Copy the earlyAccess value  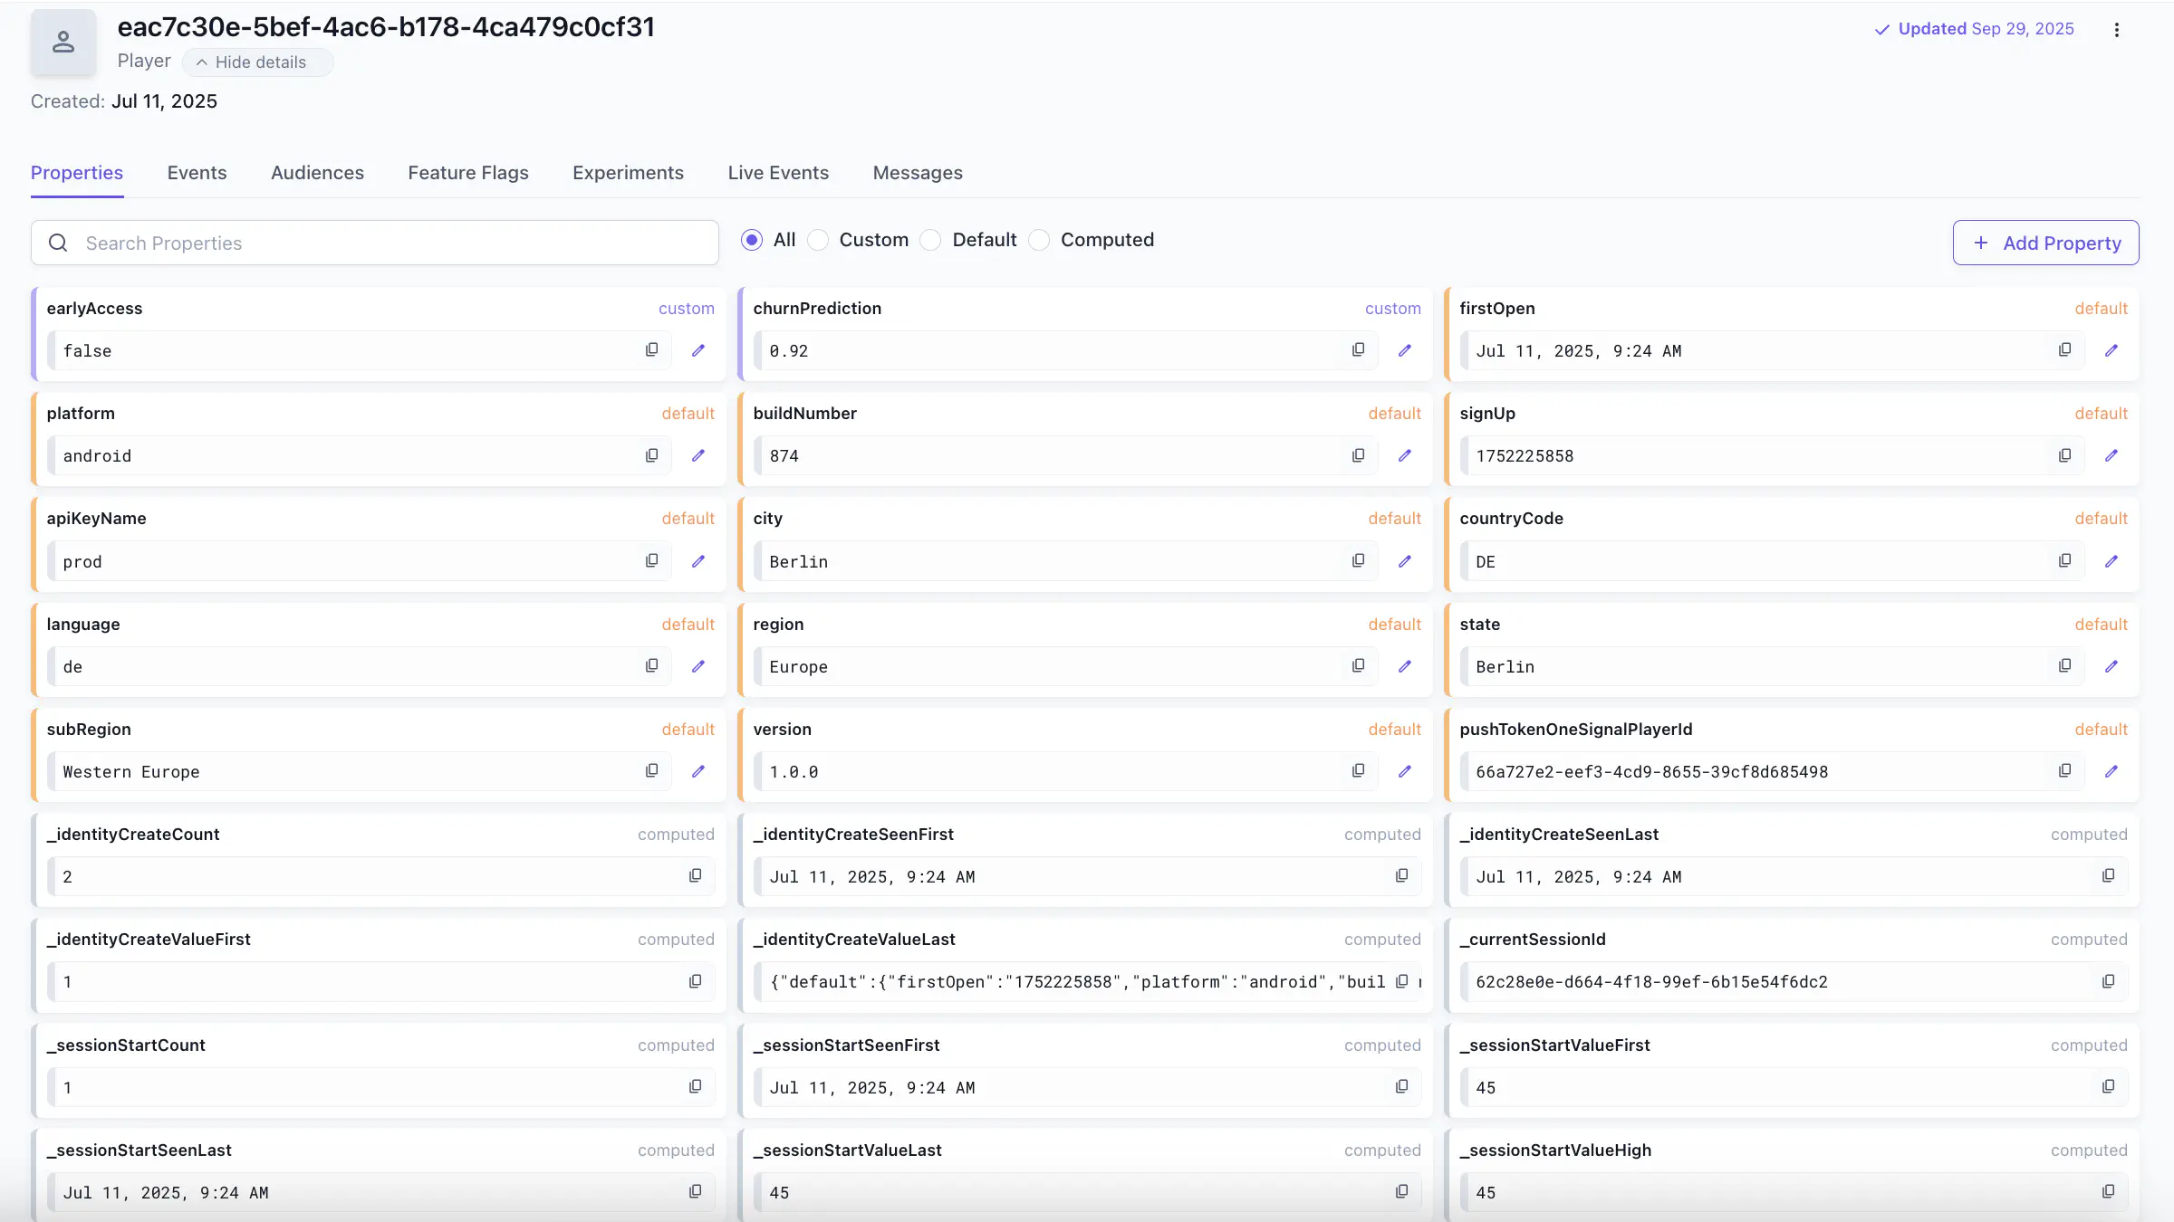coord(651,349)
